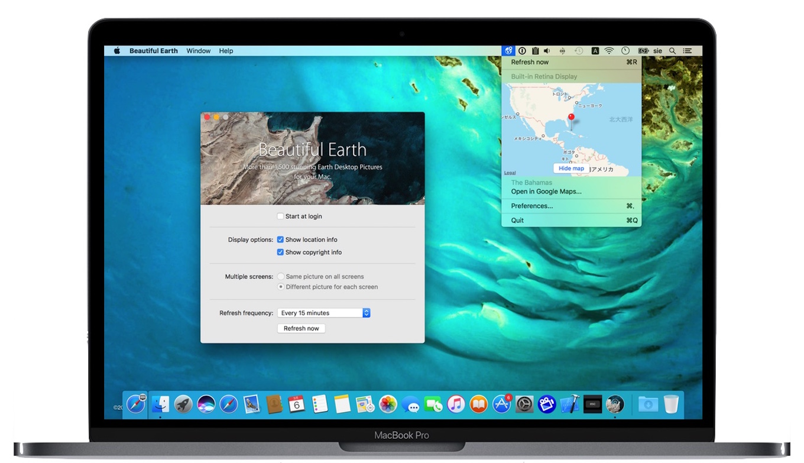Click the input source 'A' icon

pos(595,51)
